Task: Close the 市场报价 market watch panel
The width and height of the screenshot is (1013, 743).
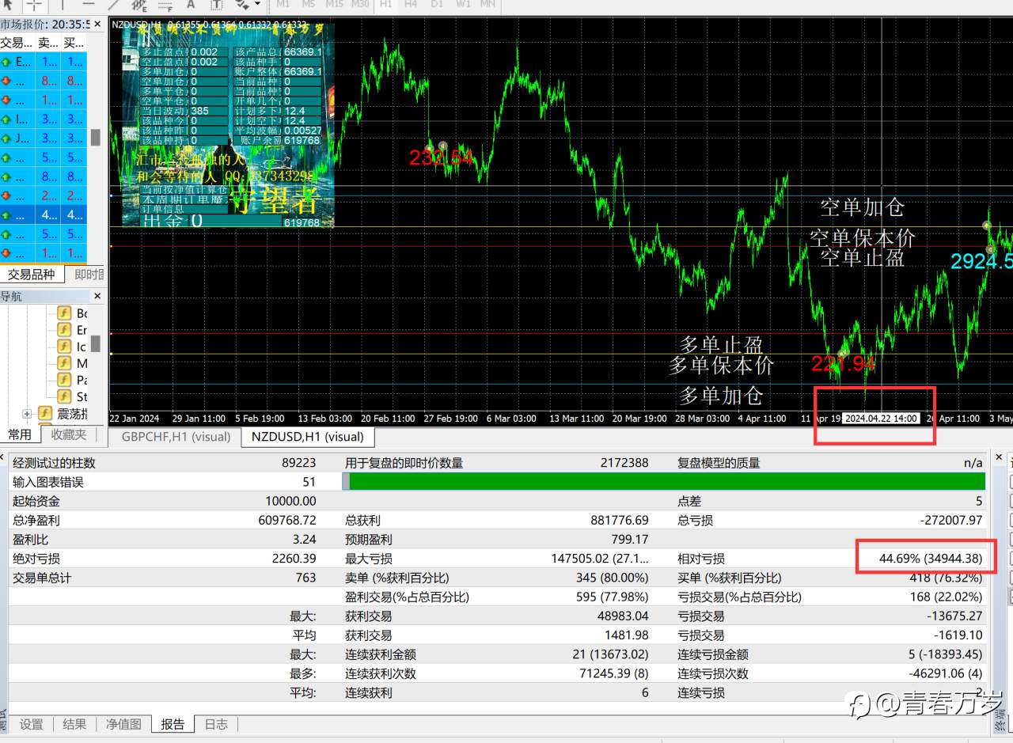Action: (97, 24)
